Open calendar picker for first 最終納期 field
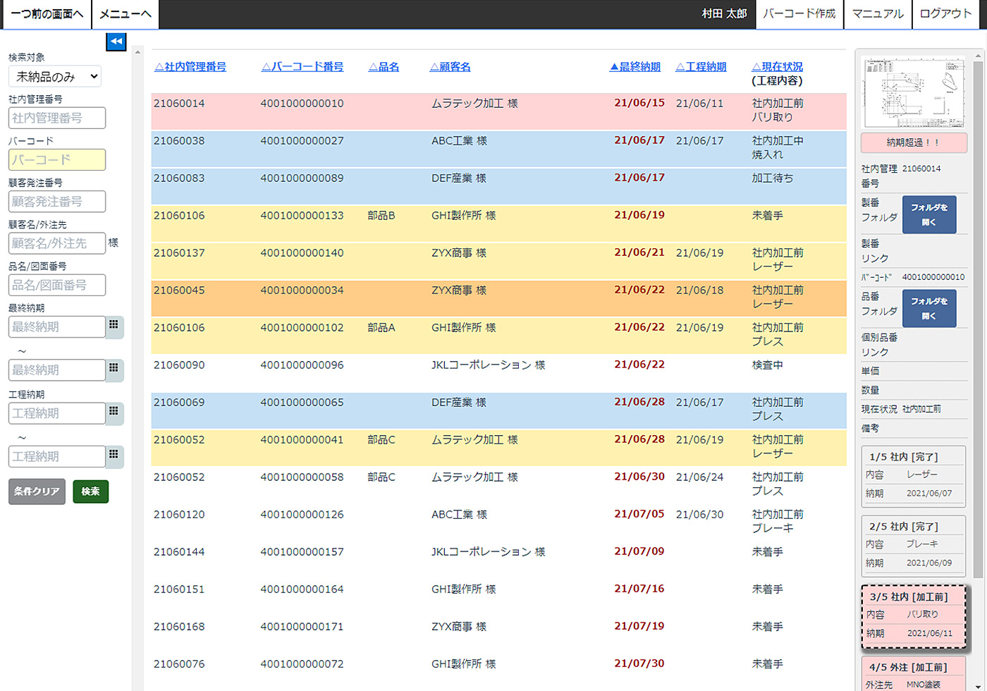This screenshot has height=691, width=987. (x=114, y=326)
